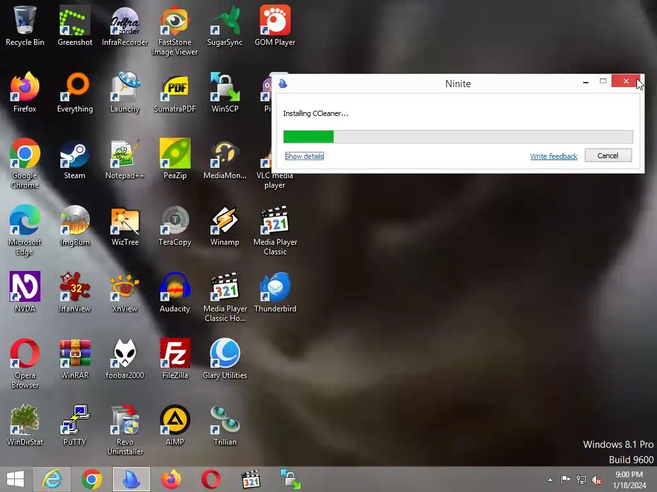
Task: Select the WinSCP desktop shortcut
Action: click(225, 92)
